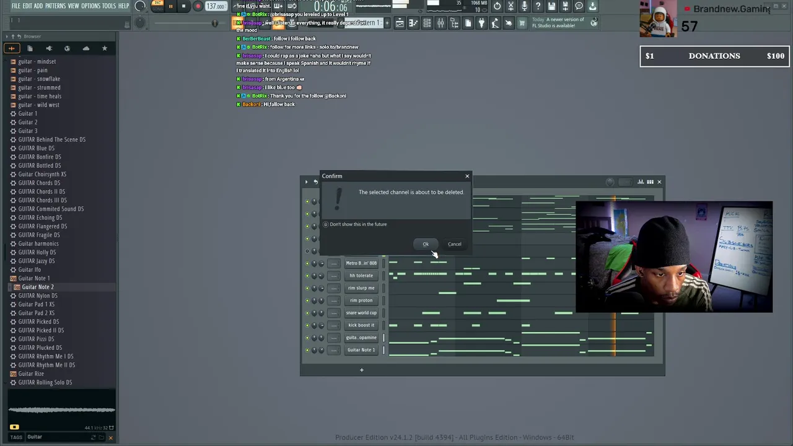Open the audio editor (scissors) icon
This screenshot has height=446, width=793.
[x=511, y=6]
